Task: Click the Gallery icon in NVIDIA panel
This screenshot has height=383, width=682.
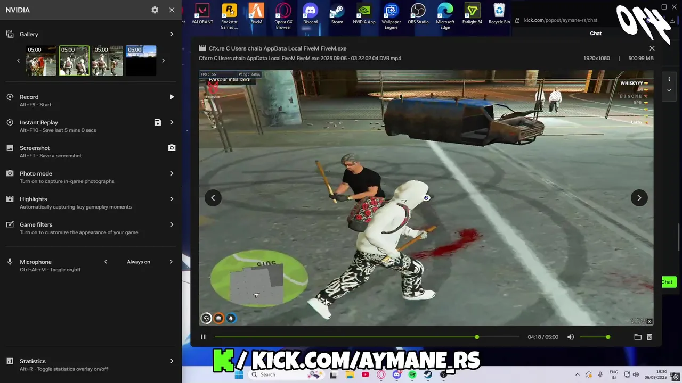Action: point(10,34)
